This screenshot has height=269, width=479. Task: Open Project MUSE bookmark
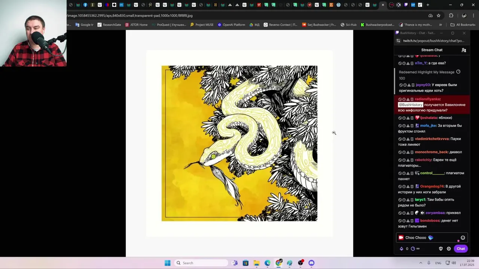(202, 25)
